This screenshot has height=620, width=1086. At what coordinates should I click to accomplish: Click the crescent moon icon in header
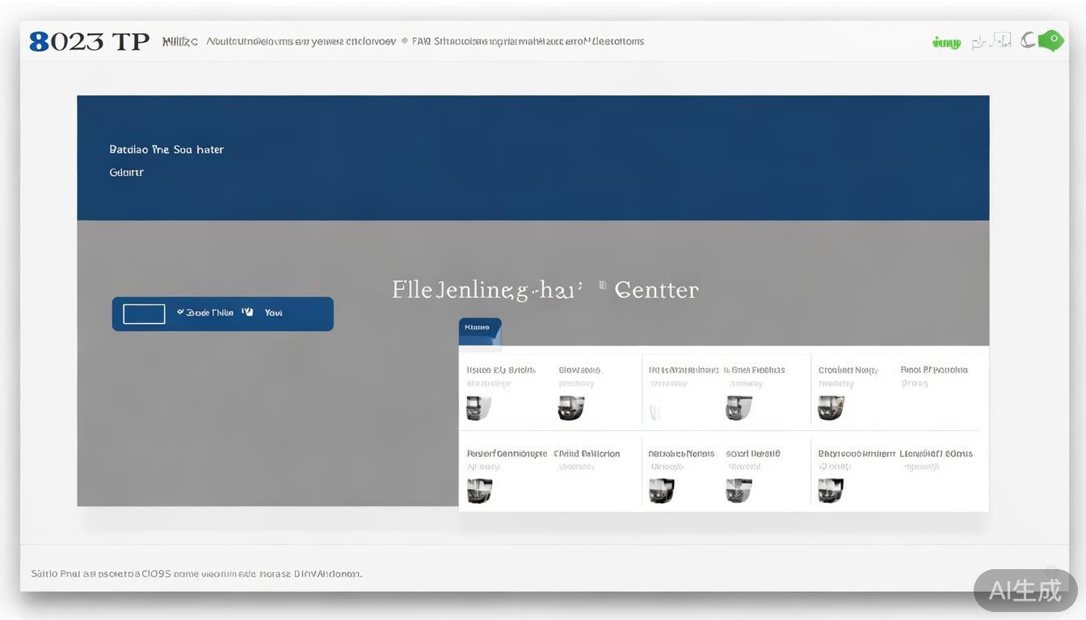(1027, 40)
